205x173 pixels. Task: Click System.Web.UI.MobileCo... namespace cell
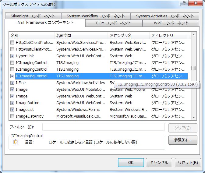81,90
